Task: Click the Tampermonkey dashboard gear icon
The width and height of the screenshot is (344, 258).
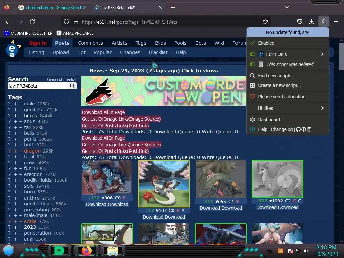Action: (x=253, y=120)
